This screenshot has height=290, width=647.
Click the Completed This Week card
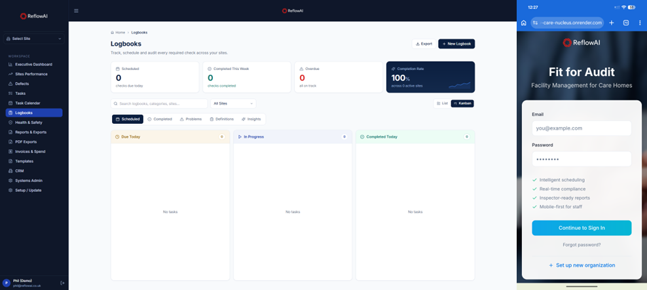coord(247,77)
